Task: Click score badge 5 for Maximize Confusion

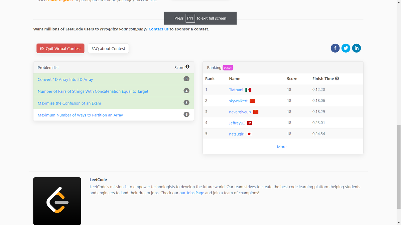Action: click(x=186, y=103)
